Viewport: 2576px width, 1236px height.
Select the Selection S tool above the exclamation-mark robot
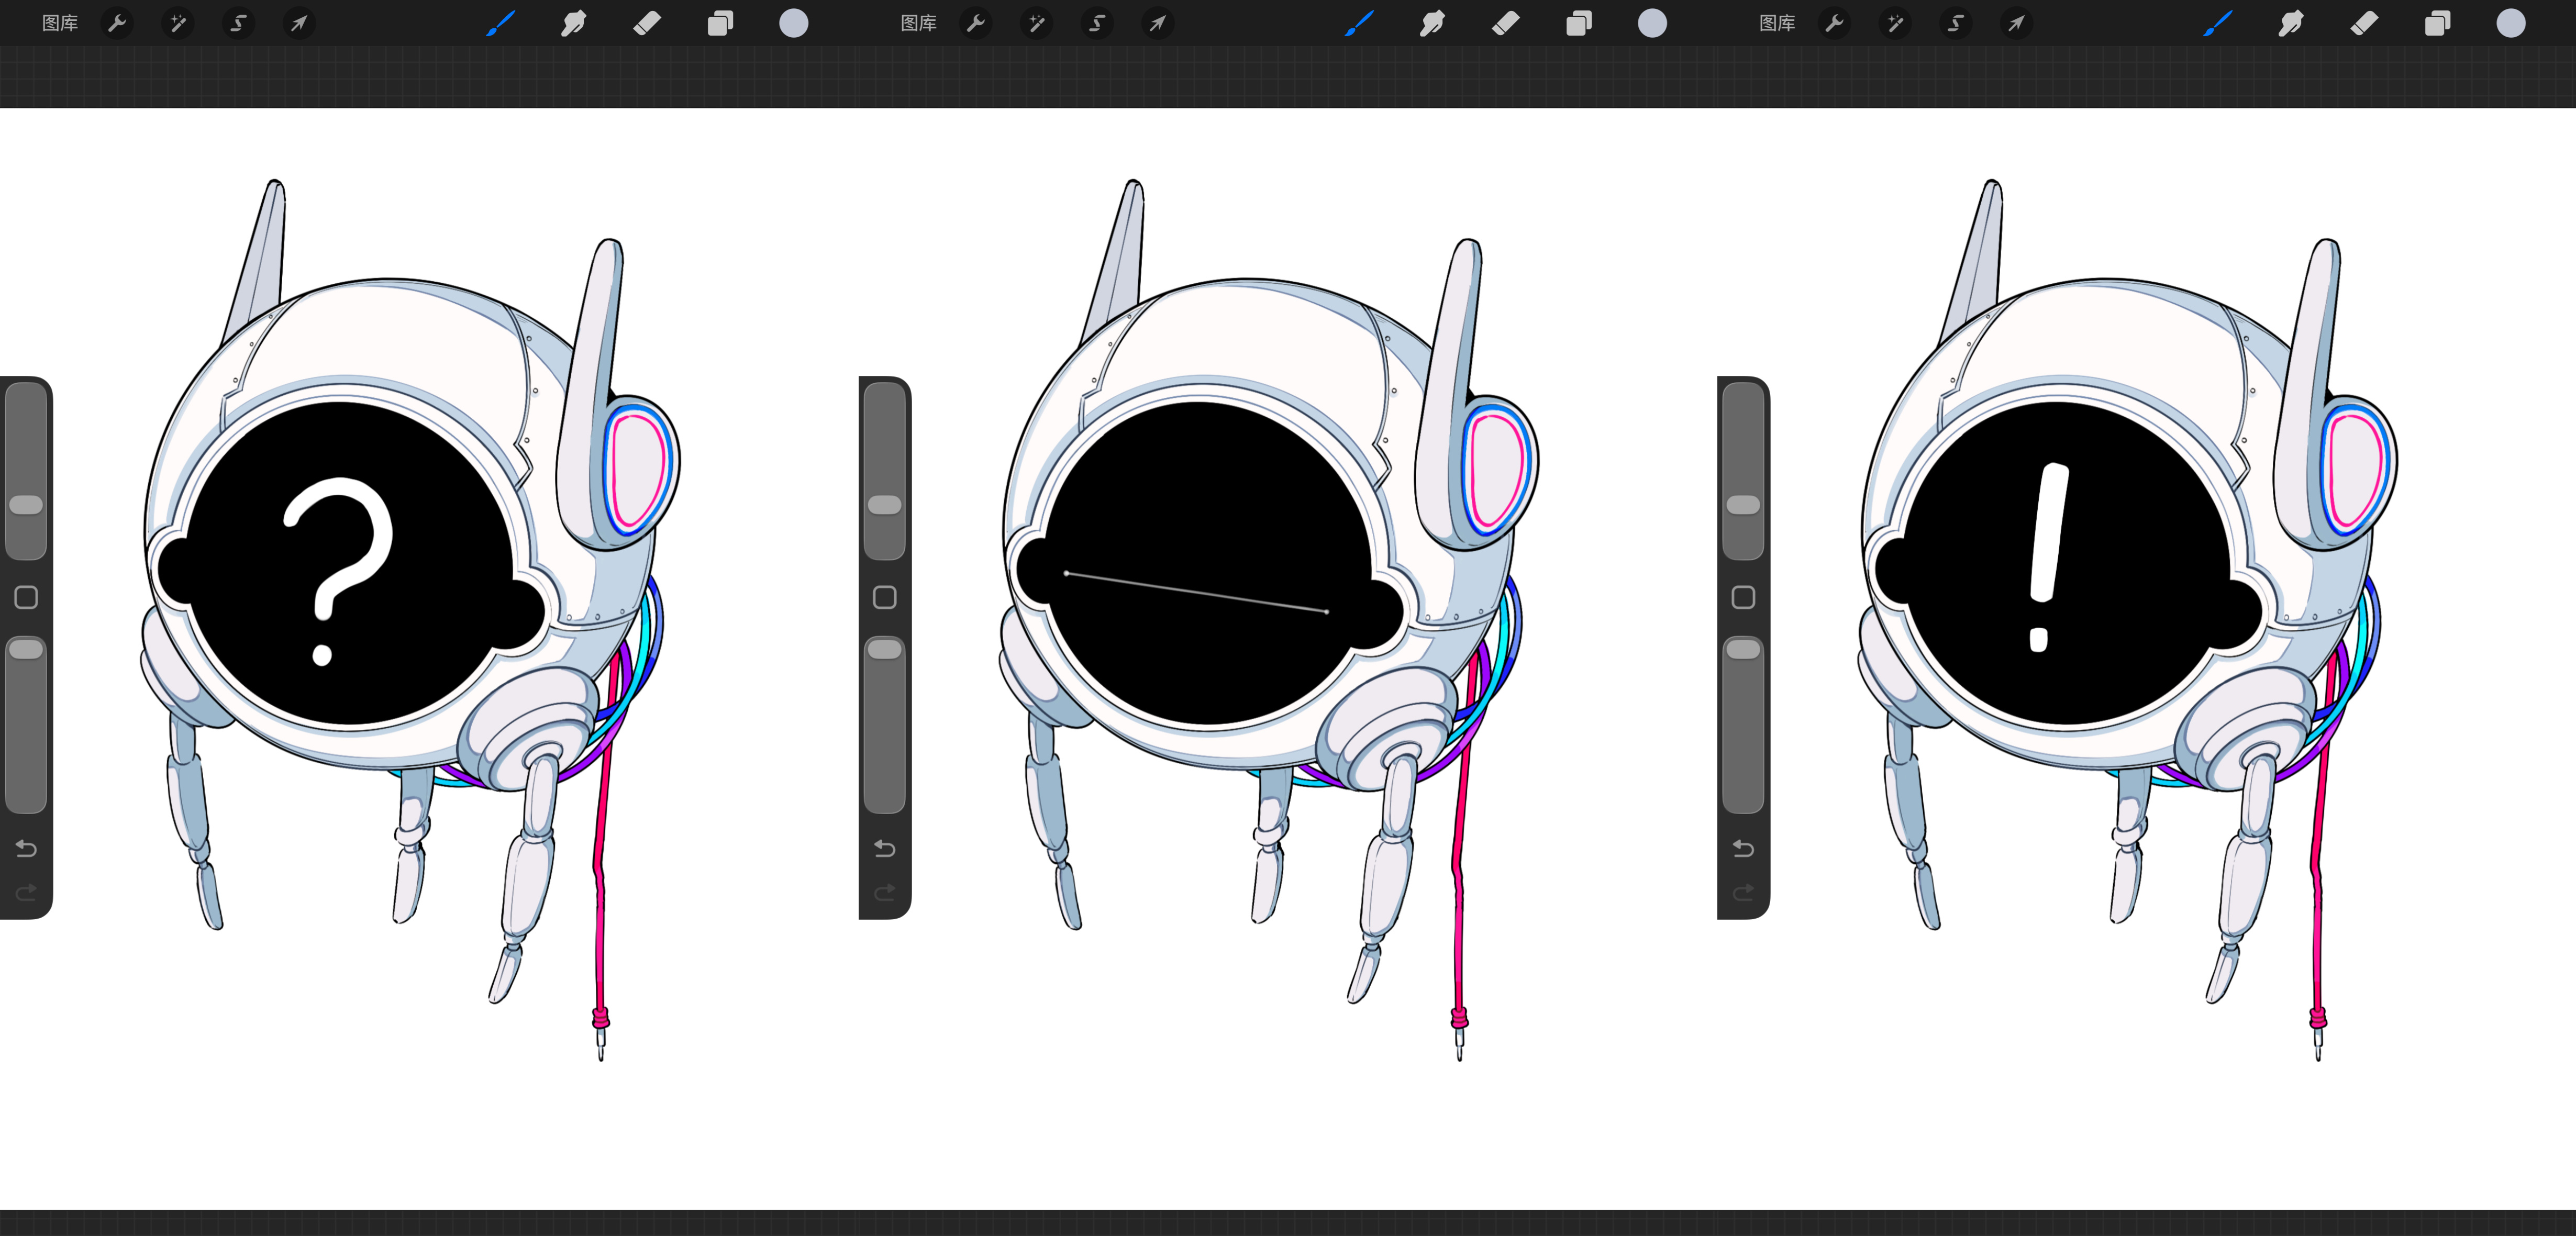click(x=1956, y=23)
